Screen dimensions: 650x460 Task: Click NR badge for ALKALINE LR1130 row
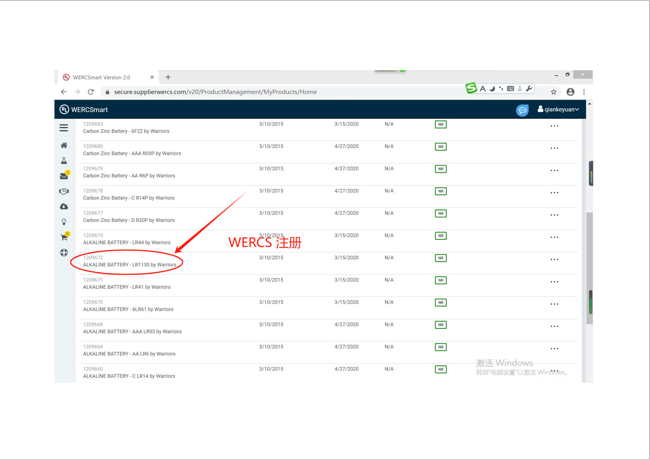point(441,258)
